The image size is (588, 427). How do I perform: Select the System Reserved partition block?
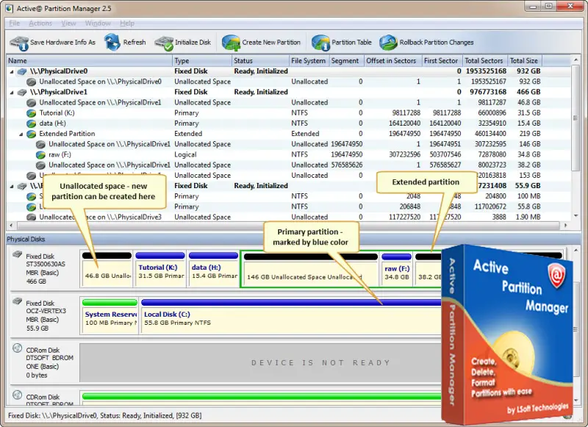(110, 316)
